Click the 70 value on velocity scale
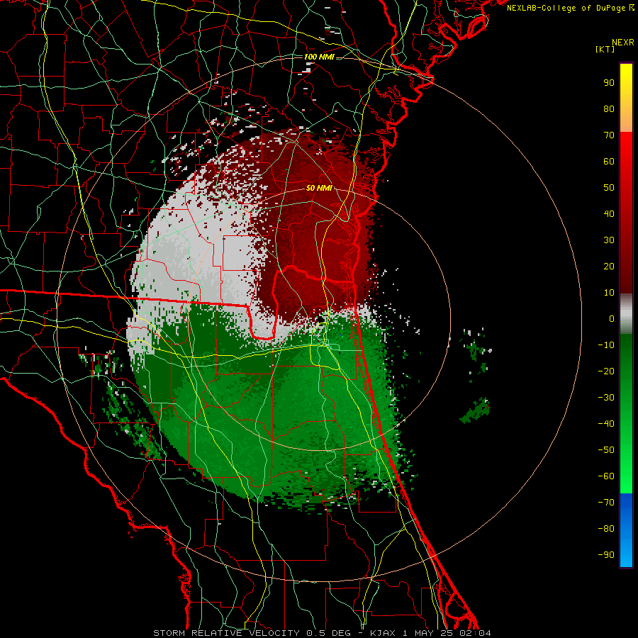This screenshot has width=638, height=638. [609, 135]
